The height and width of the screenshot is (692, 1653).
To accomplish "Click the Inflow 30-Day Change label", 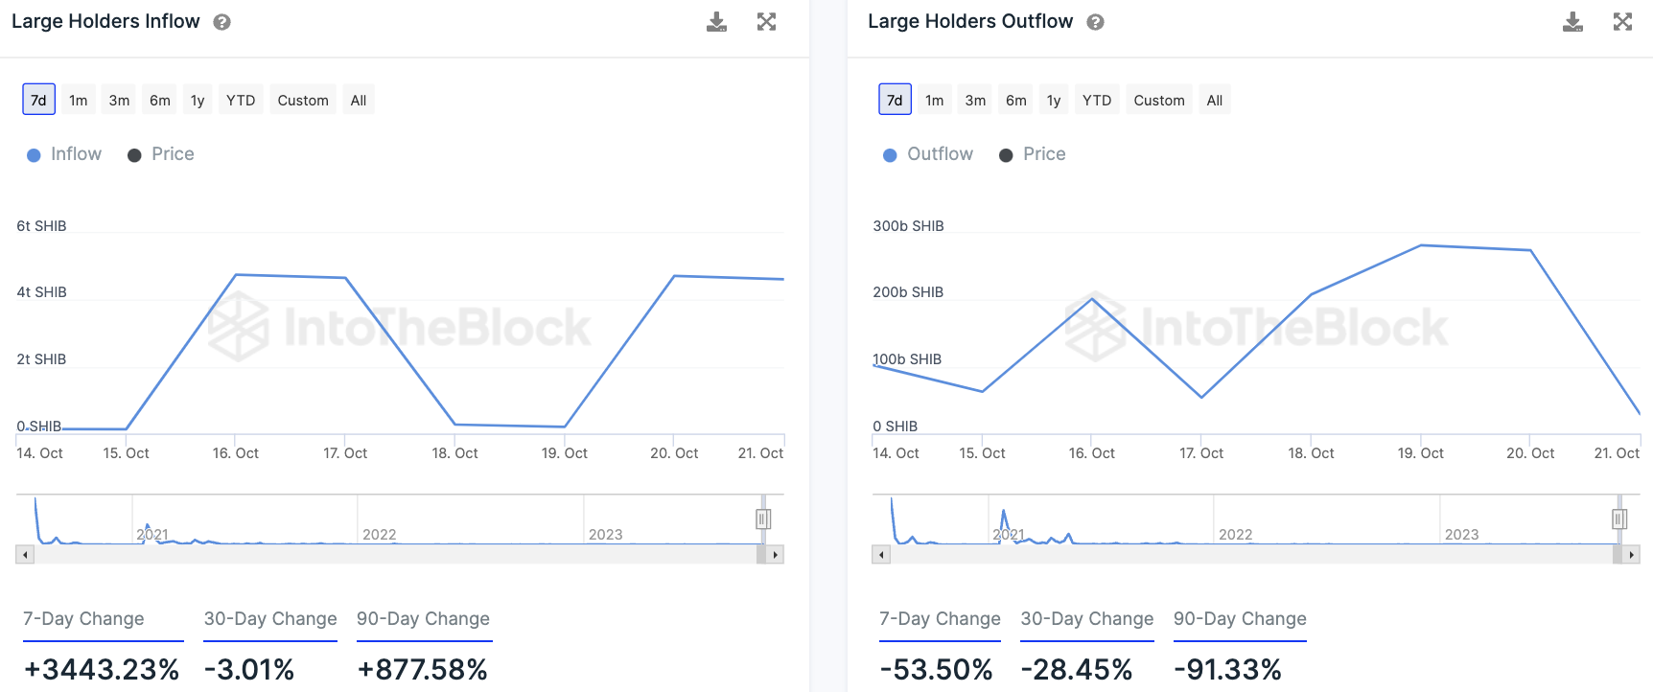I will coord(270,619).
